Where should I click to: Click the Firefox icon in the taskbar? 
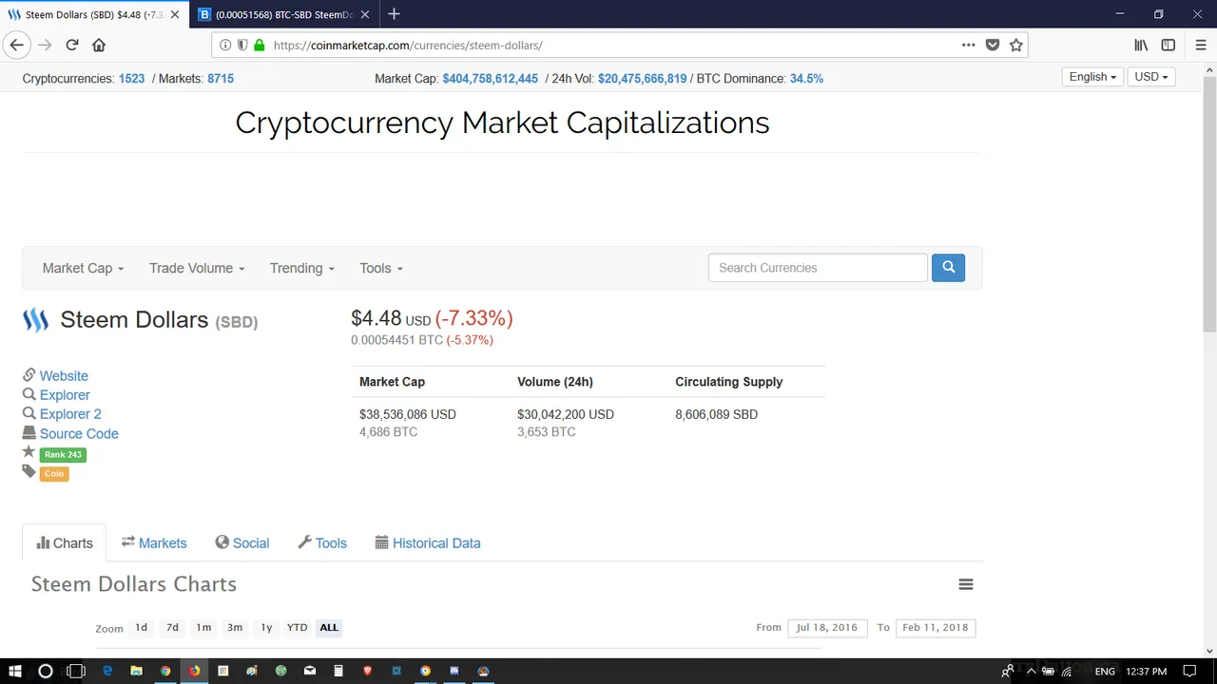(194, 672)
